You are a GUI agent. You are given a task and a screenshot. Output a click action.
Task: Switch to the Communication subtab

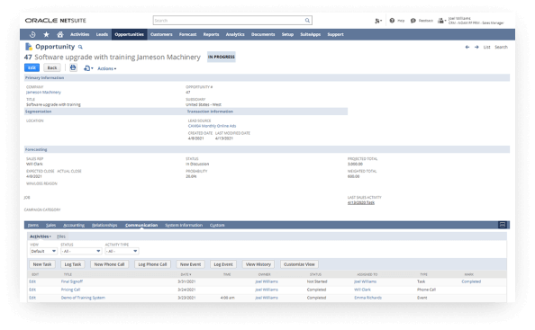point(141,225)
